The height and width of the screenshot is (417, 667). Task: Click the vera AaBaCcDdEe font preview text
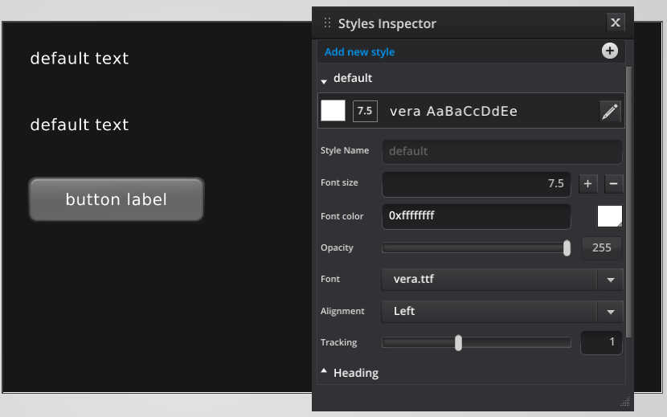[x=453, y=112]
